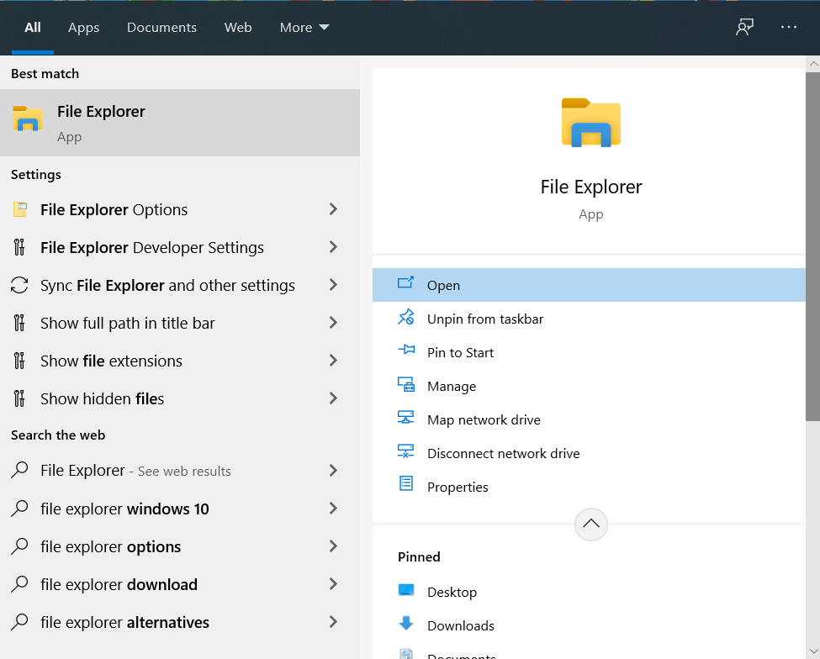Click the Disconnect network drive icon
Screen dimensions: 820x659
406,452
